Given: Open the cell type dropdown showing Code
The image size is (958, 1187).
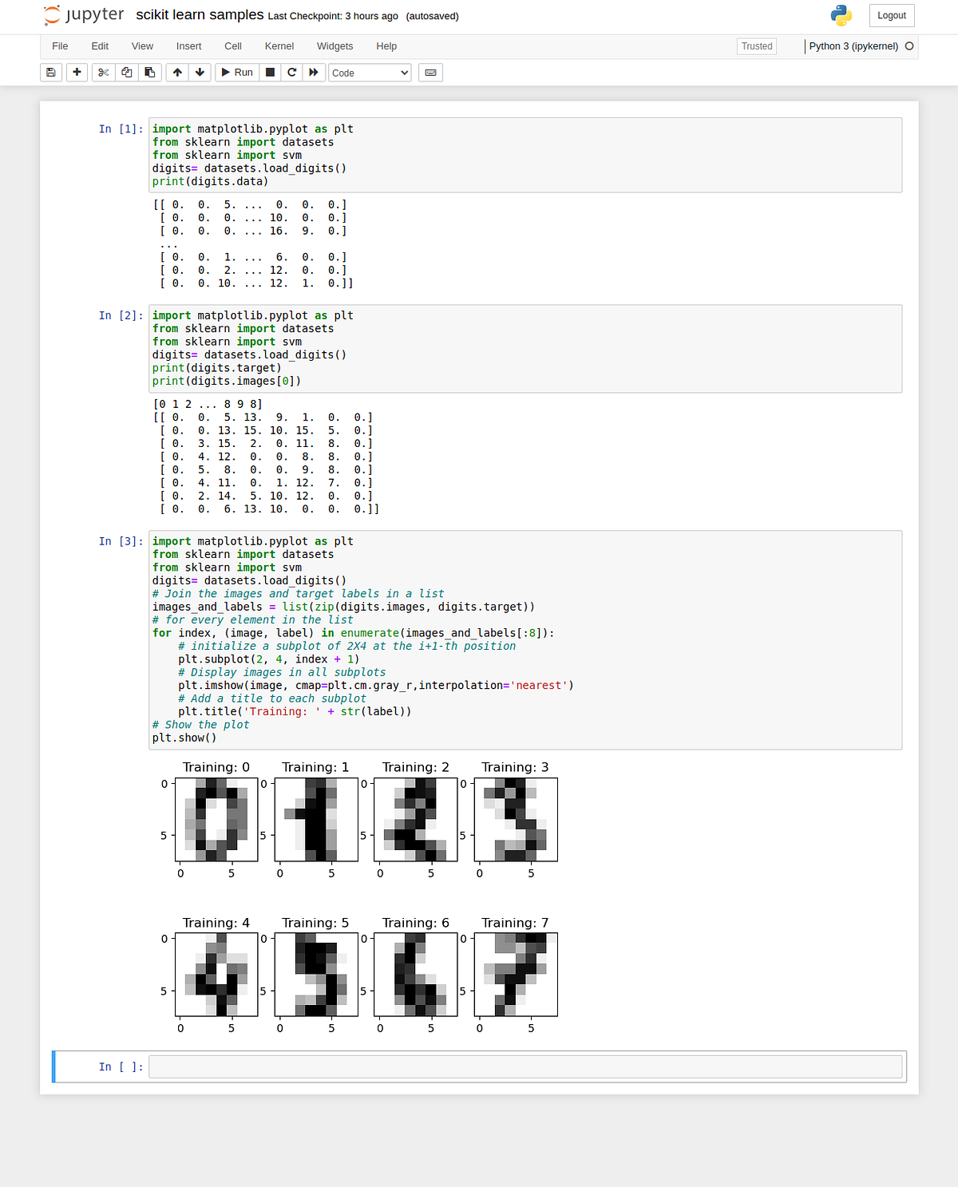Looking at the screenshot, I should (x=370, y=73).
